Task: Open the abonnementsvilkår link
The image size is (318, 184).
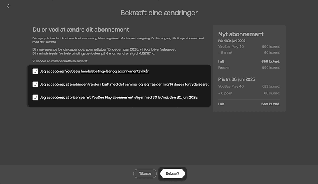Action: pyautogui.click(x=133, y=71)
